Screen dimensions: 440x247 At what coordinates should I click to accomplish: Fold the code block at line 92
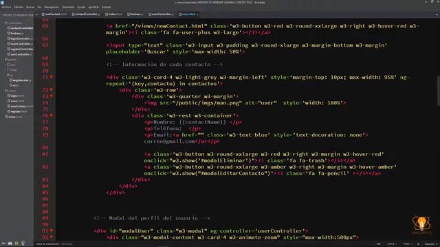click(52, 237)
